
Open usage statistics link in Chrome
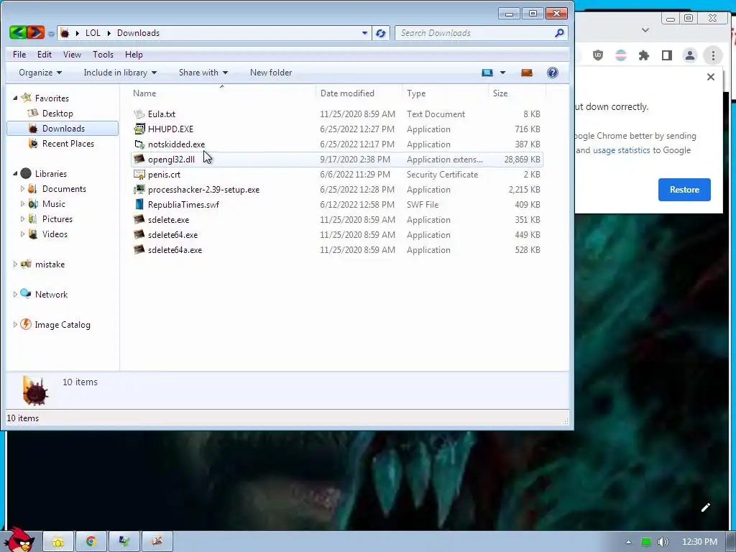coord(622,150)
